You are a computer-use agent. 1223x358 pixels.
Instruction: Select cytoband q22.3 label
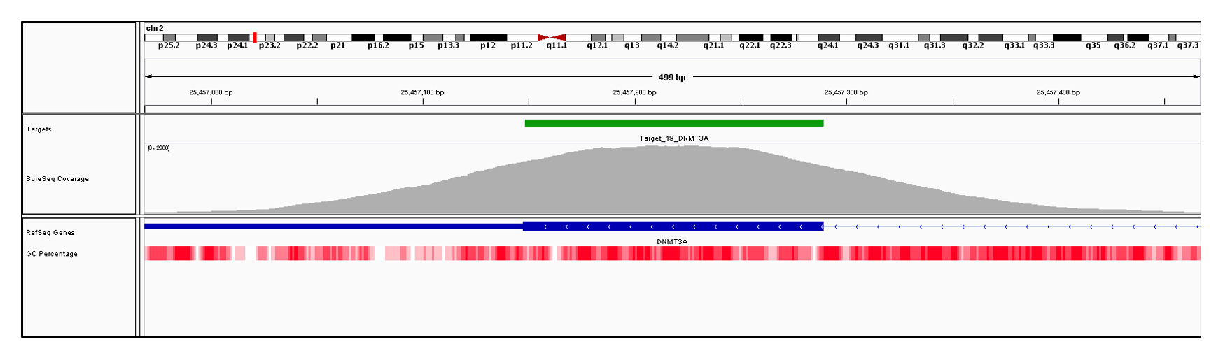click(781, 45)
